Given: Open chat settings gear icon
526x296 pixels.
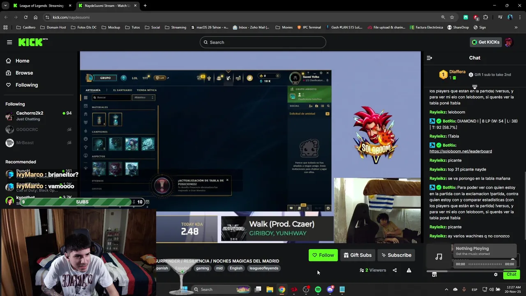Looking at the screenshot, I should point(496,275).
